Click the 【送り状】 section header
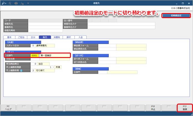The image size is (193, 116). point(90,56)
